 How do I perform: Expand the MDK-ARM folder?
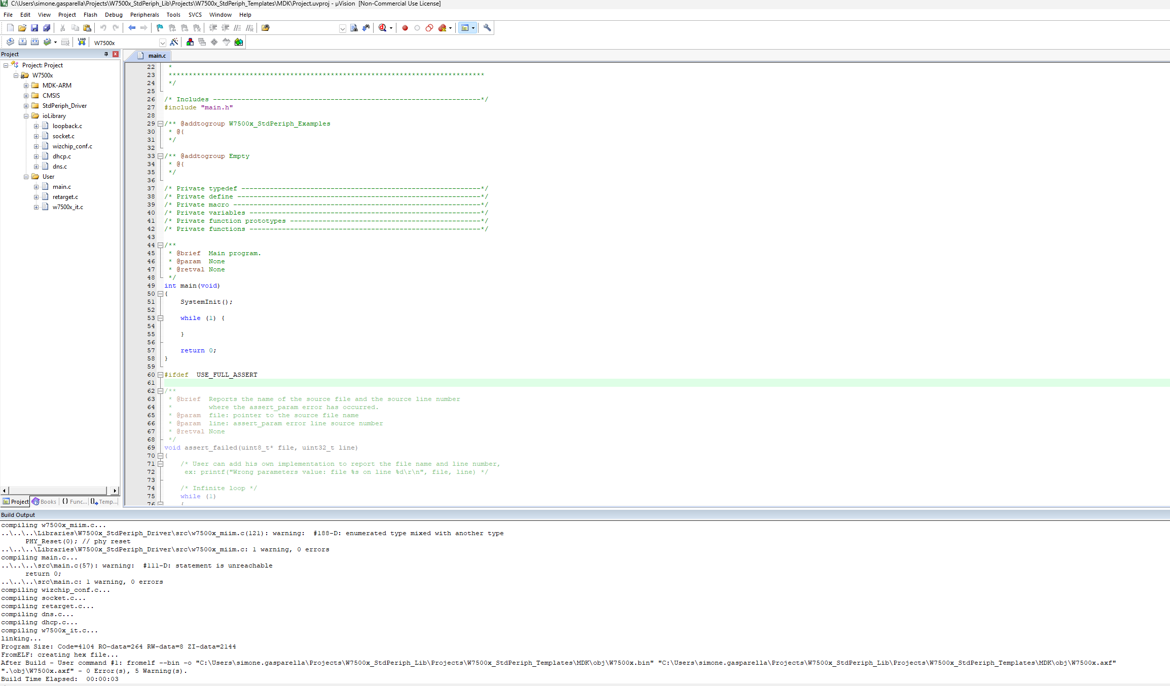pos(26,86)
